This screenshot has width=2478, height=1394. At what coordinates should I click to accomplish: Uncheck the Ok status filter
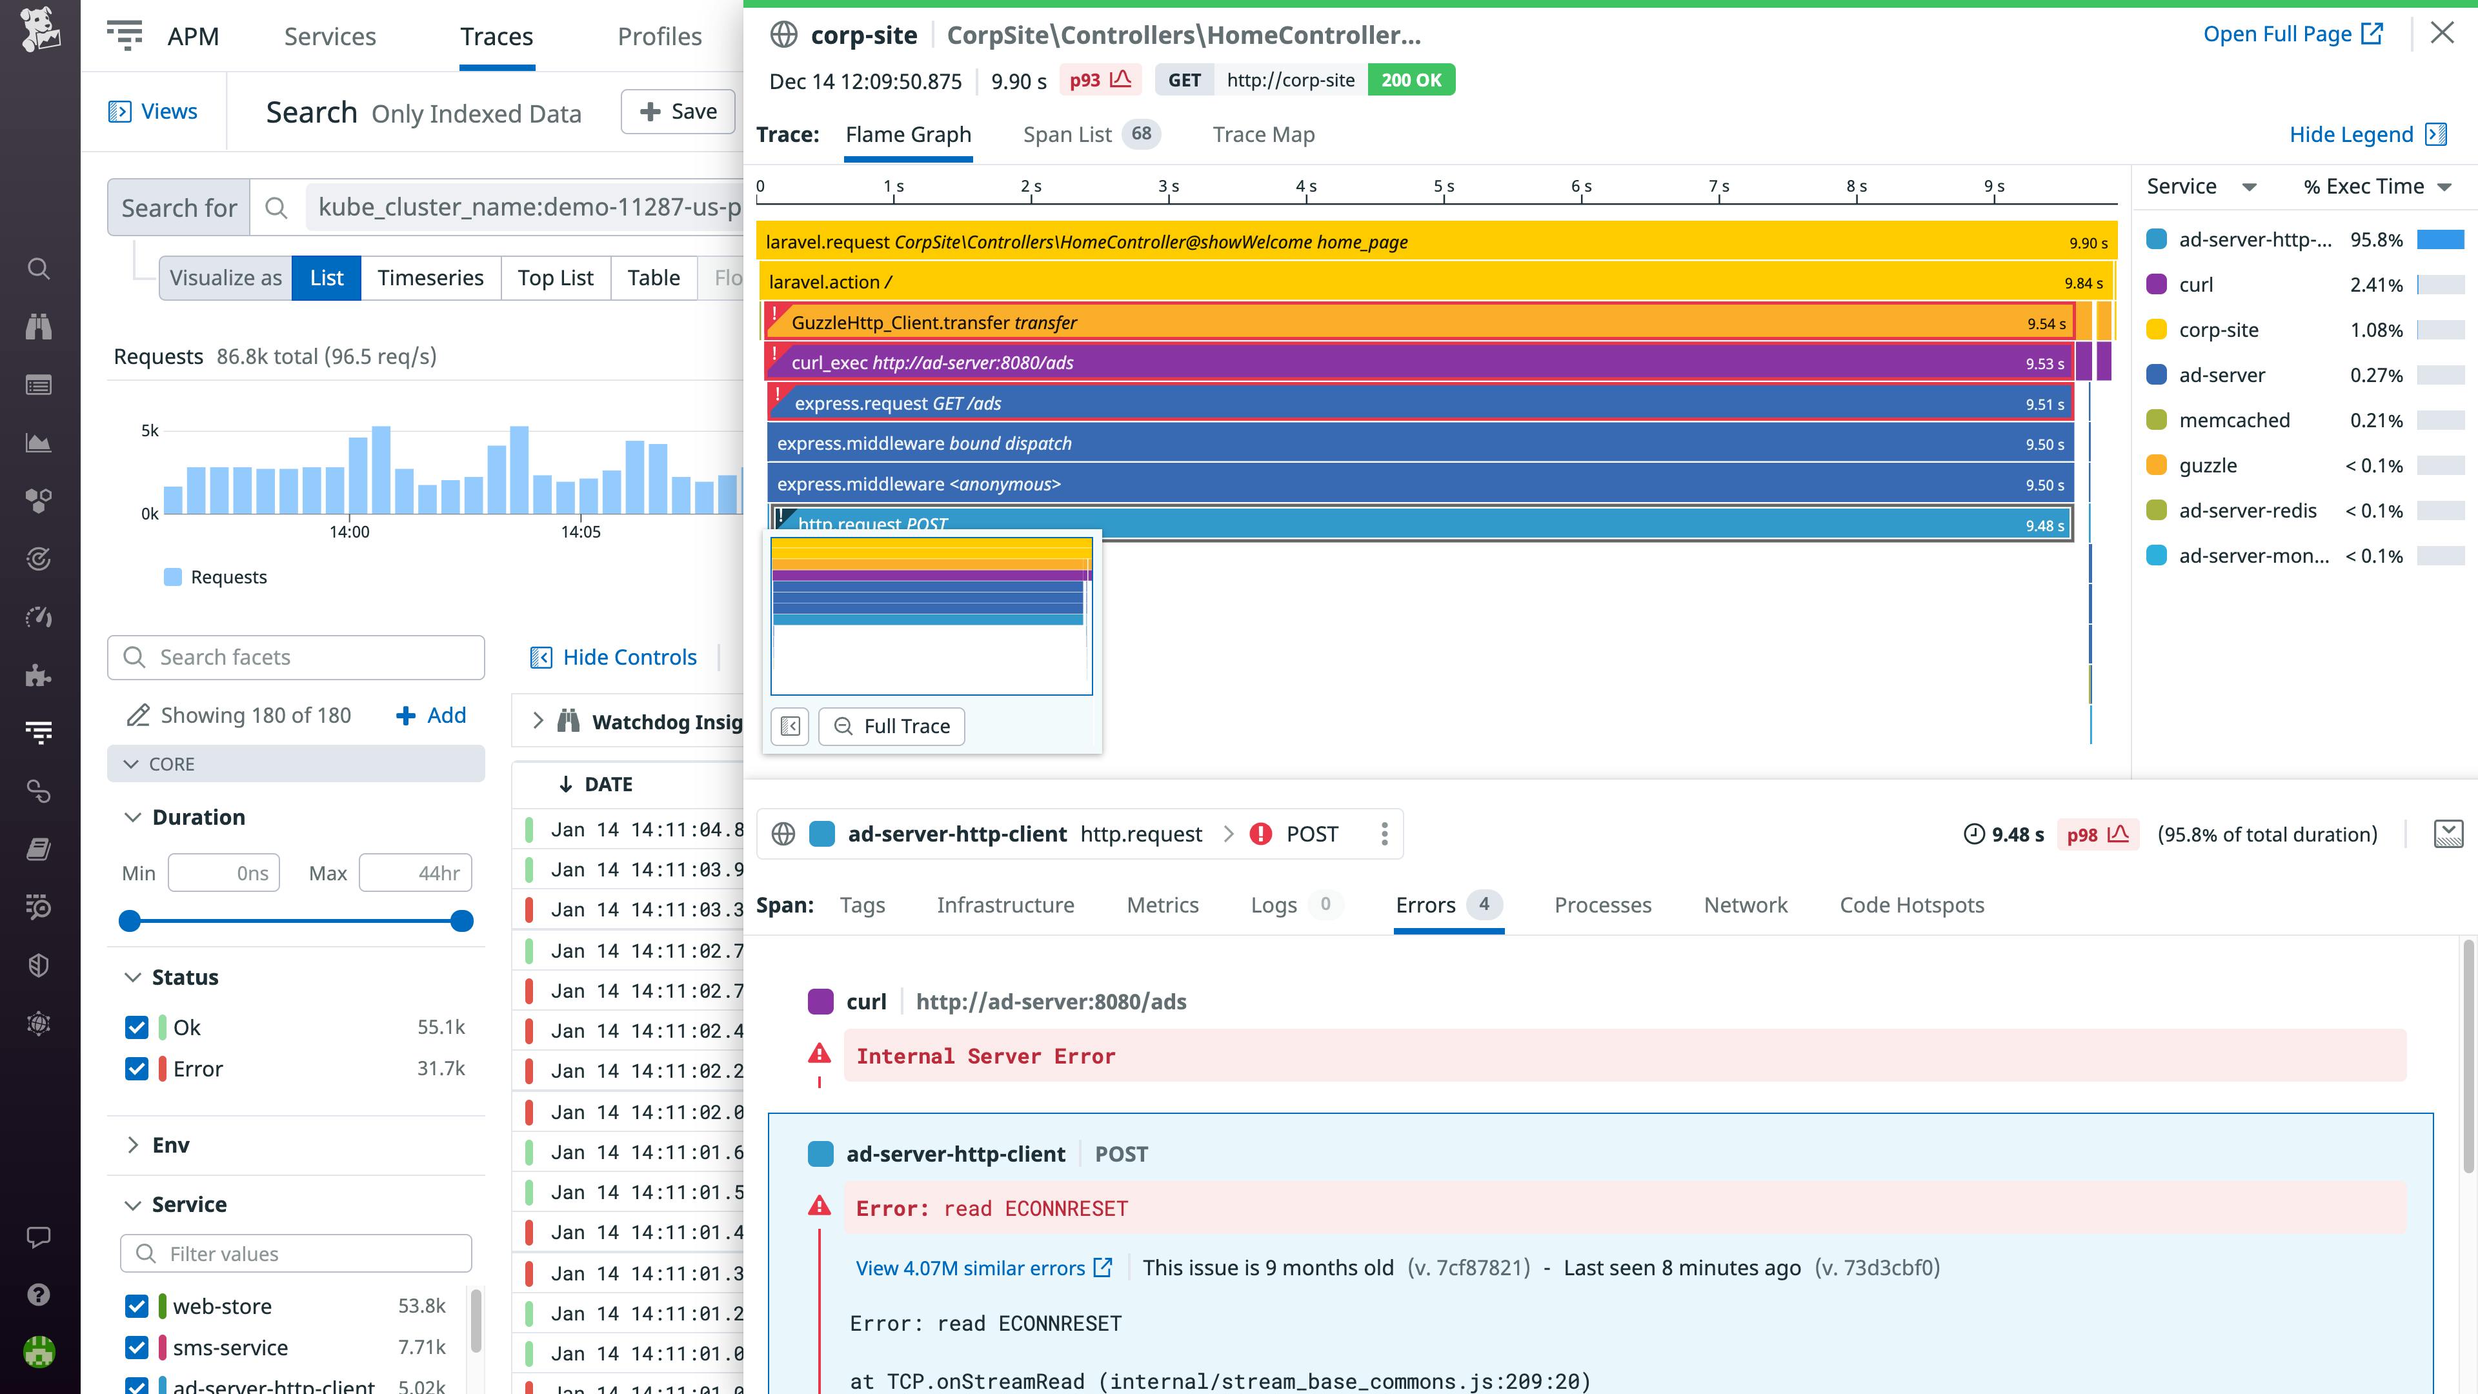pyautogui.click(x=137, y=1027)
